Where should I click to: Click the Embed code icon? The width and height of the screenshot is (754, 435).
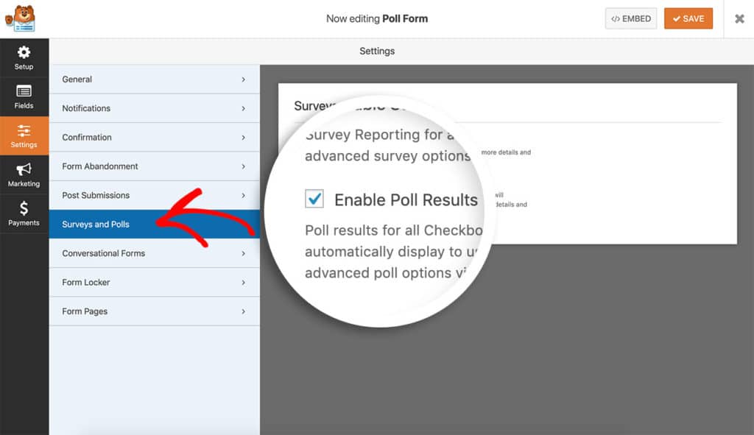[616, 18]
